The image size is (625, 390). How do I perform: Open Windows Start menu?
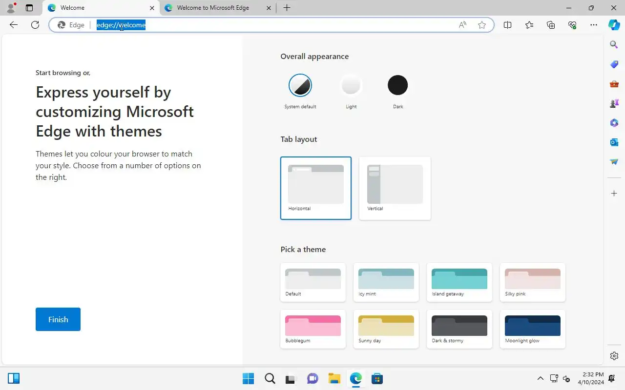[248, 378]
